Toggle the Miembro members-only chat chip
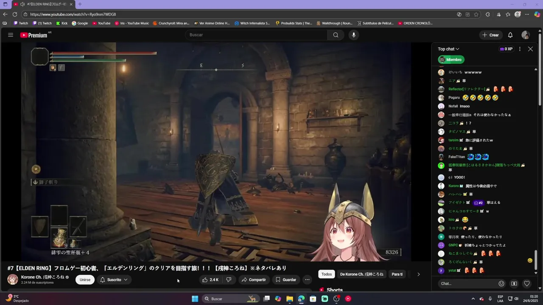Viewport: 543px width, 305px height. pos(451,60)
